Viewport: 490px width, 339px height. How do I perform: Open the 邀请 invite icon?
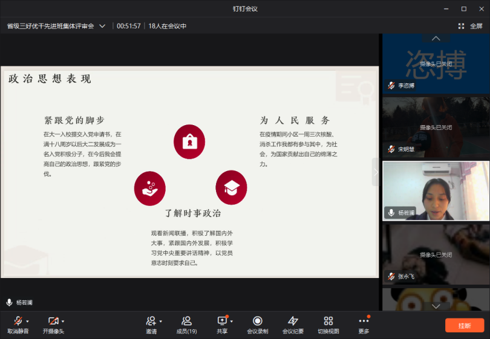coord(151,321)
